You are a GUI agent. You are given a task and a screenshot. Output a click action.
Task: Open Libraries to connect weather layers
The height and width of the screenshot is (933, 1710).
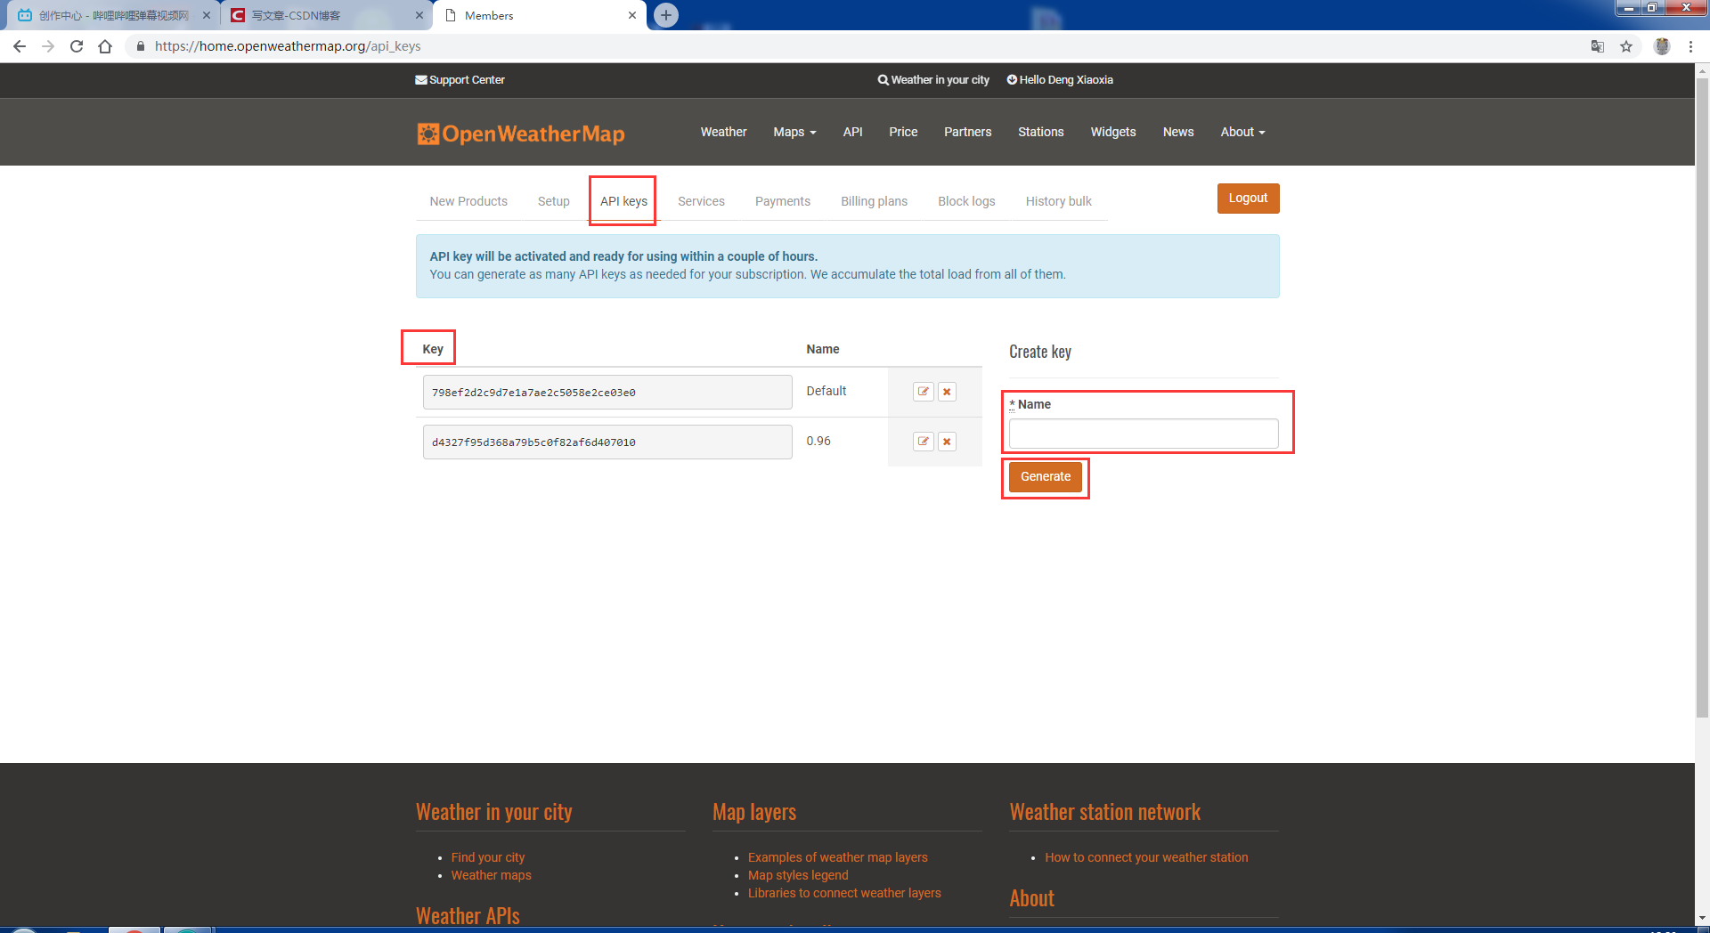844,893
